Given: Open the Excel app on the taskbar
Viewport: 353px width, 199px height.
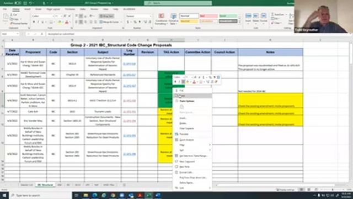Looking at the screenshot, I should tap(148, 195).
